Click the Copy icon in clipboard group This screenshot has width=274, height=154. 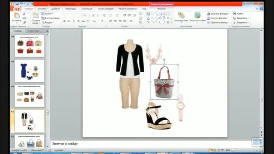point(24,18)
